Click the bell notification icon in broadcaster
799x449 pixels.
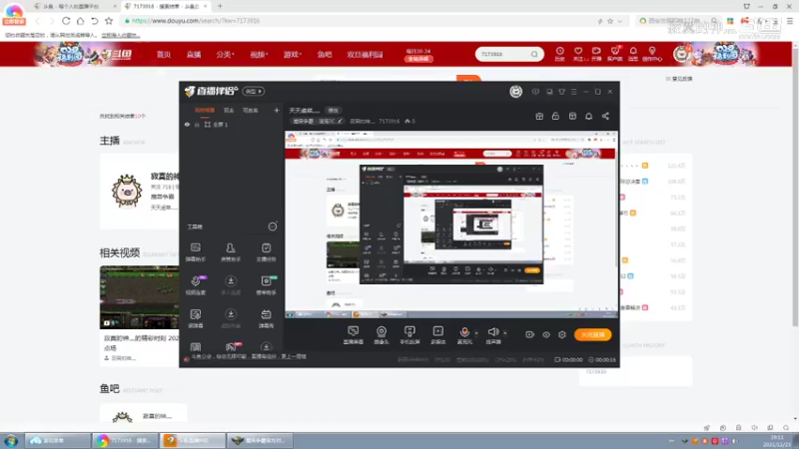click(588, 116)
